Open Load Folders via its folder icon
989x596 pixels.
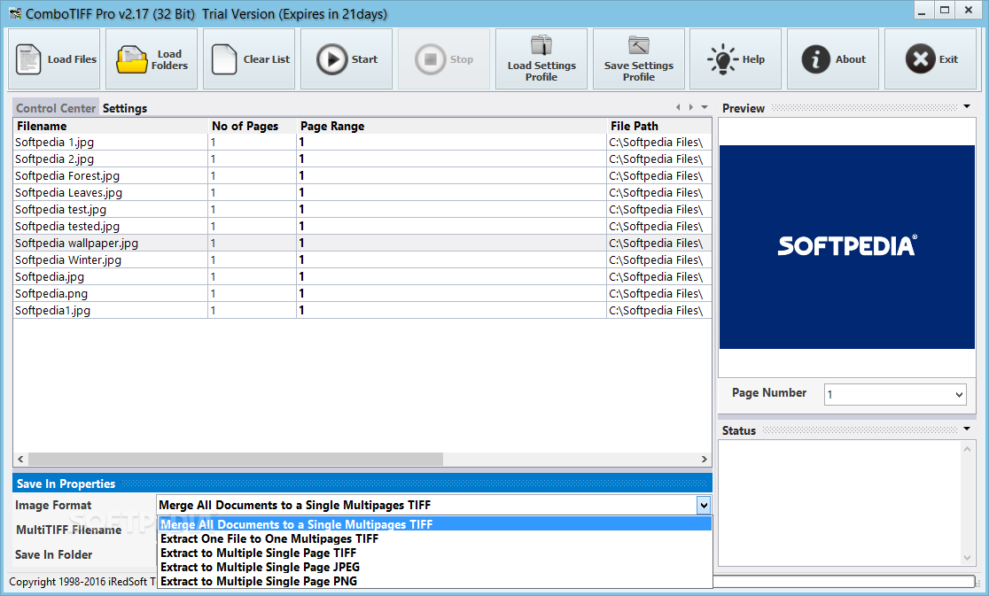131,60
